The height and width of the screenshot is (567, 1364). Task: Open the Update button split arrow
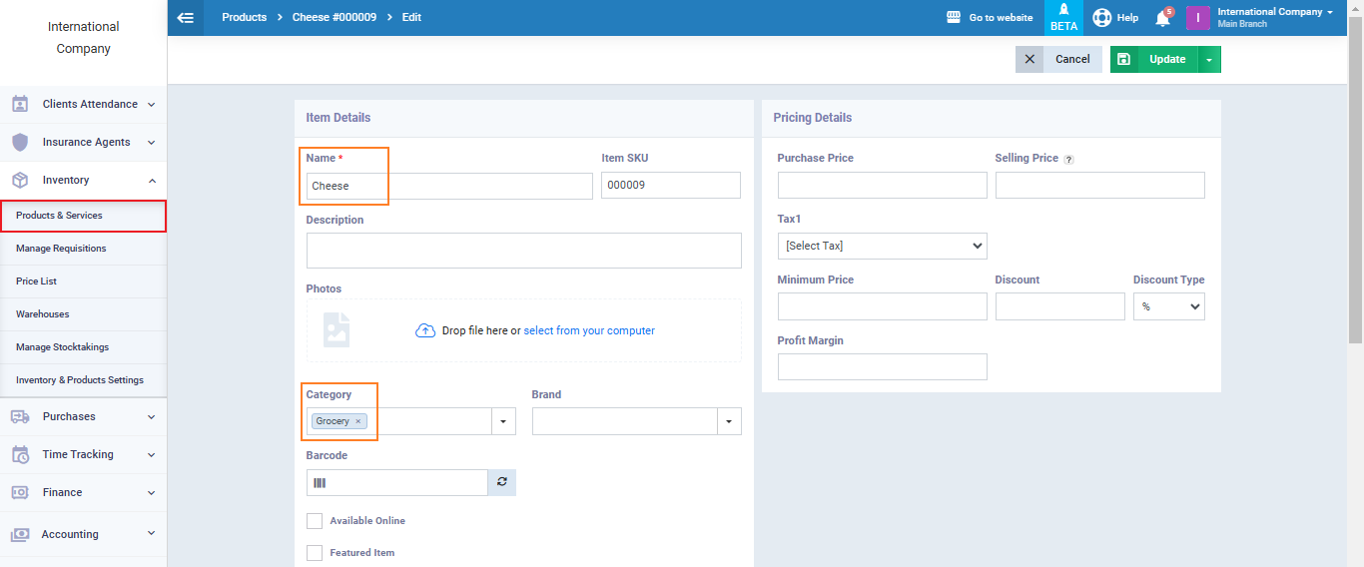[1209, 60]
